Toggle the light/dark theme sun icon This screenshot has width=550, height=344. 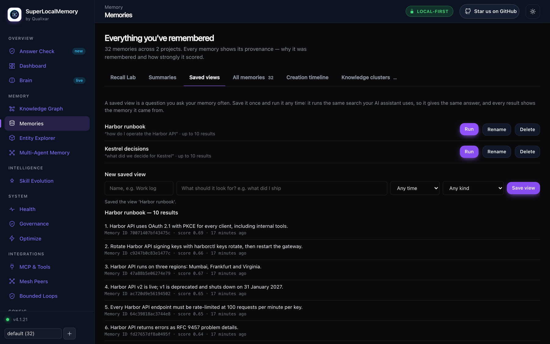[x=533, y=11]
